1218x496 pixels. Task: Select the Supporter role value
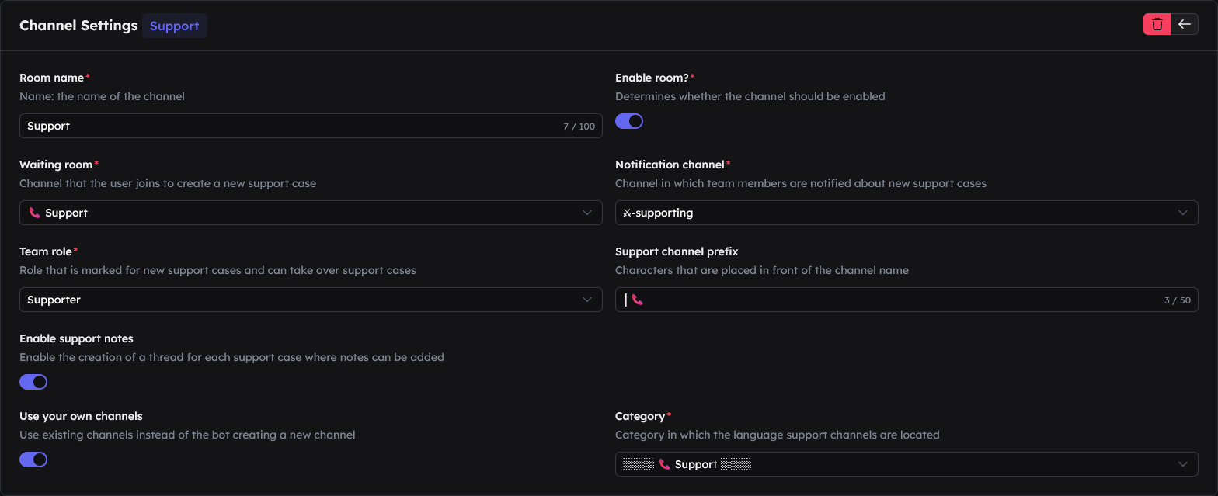54,300
